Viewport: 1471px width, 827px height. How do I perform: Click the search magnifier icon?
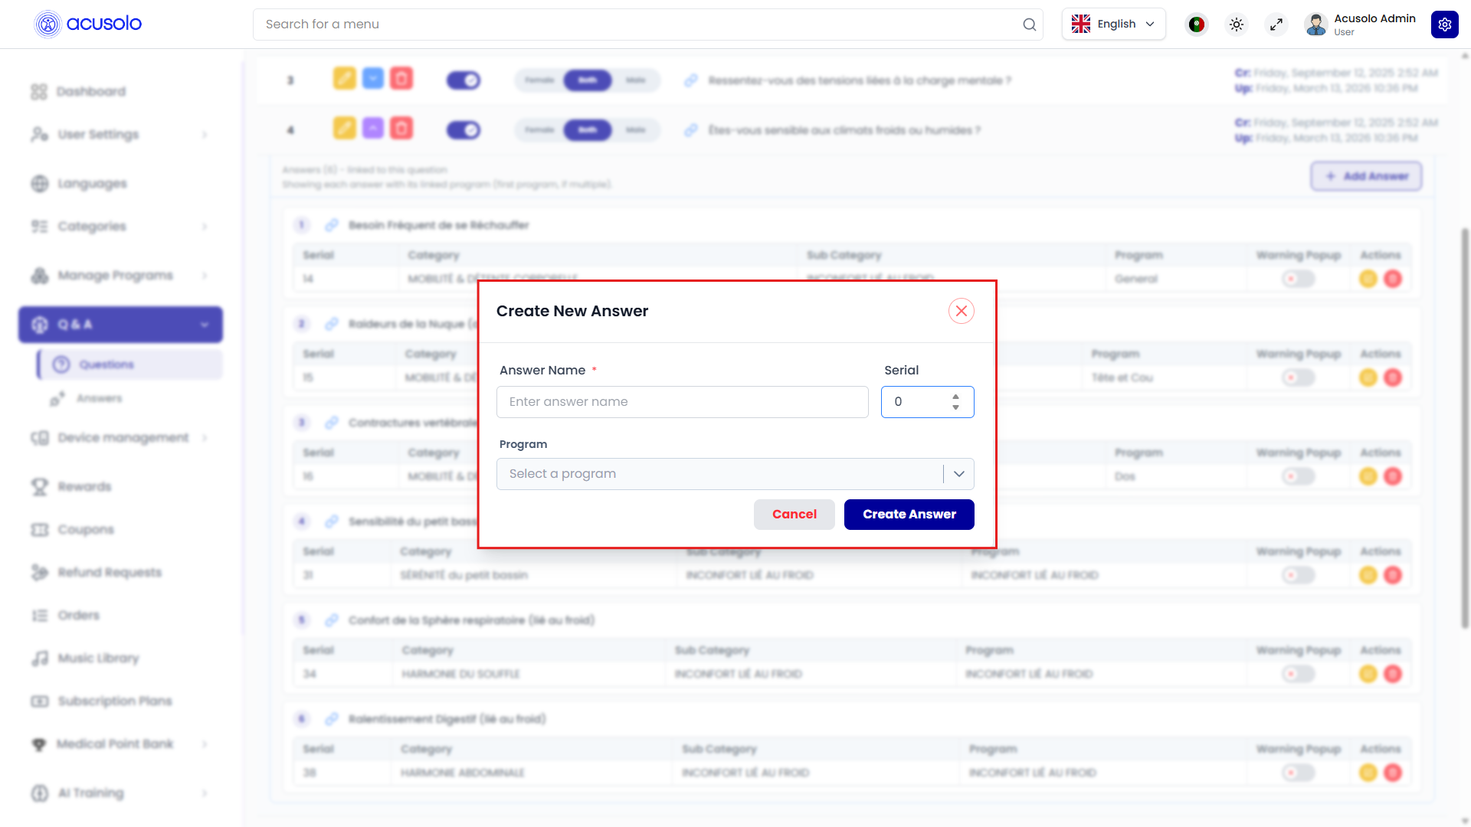1029,25
